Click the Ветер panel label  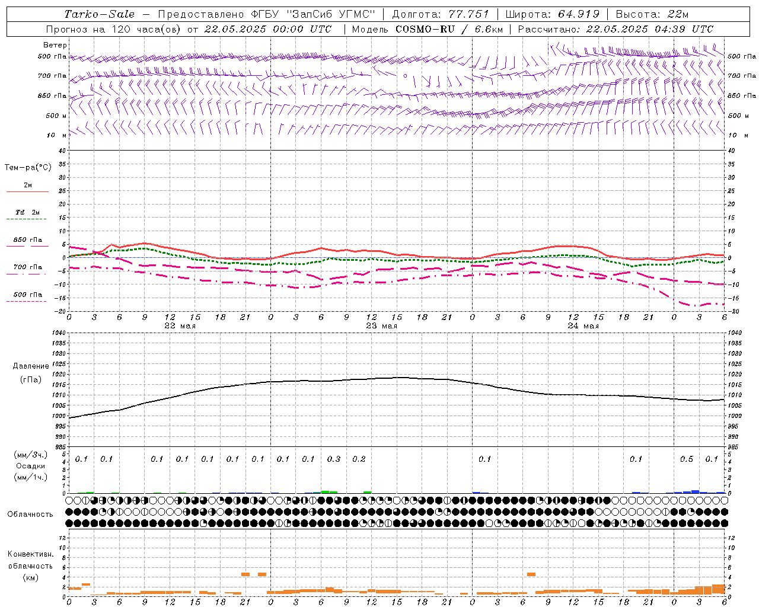tap(55, 45)
